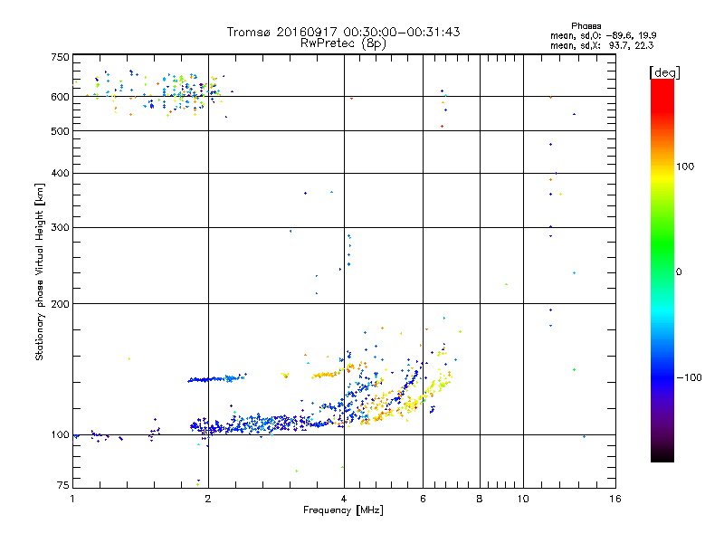Click the 'RwPretec (8p)' subtitle
The image size is (724, 543).
pyautogui.click(x=343, y=43)
